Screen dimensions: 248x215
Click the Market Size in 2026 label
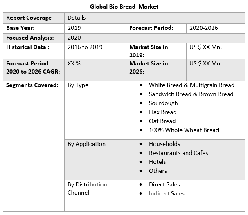(x=149, y=67)
